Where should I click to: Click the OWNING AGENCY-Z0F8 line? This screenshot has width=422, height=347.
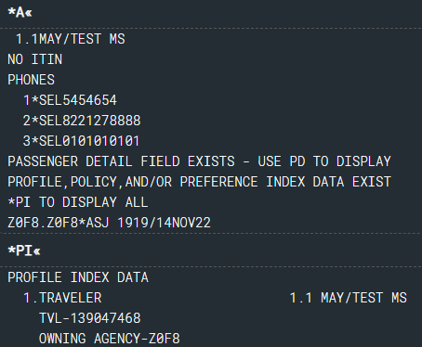pos(110,339)
